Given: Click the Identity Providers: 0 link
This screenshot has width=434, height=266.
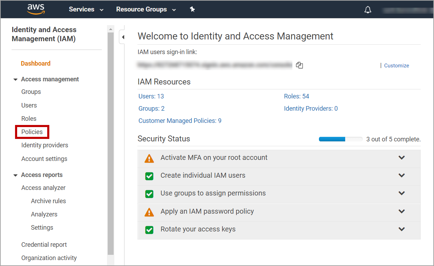Looking at the screenshot, I should [311, 109].
